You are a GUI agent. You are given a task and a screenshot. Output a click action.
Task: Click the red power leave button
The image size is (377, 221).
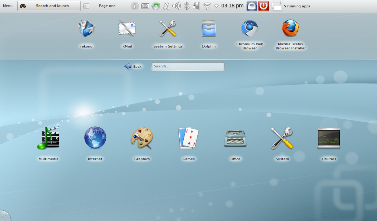click(264, 6)
